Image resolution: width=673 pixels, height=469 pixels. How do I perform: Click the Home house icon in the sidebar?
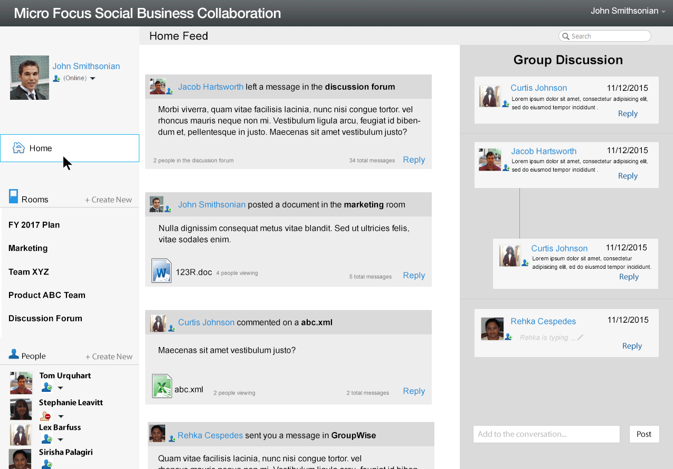(x=18, y=148)
